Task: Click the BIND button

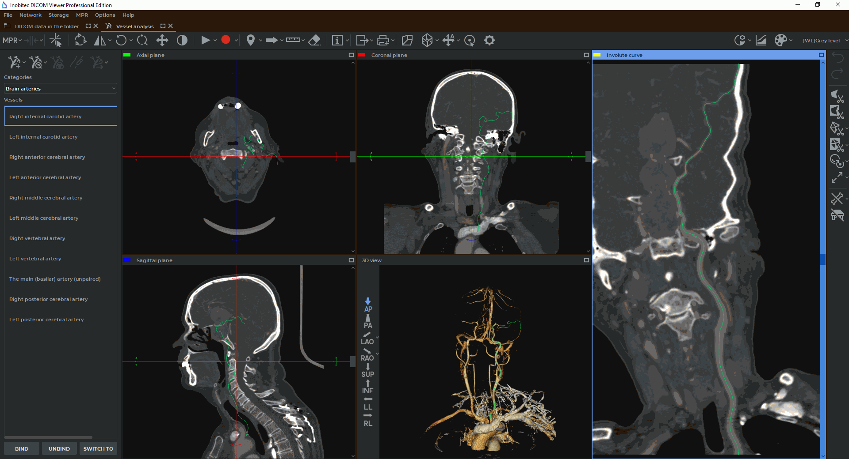Action: pyautogui.click(x=22, y=449)
